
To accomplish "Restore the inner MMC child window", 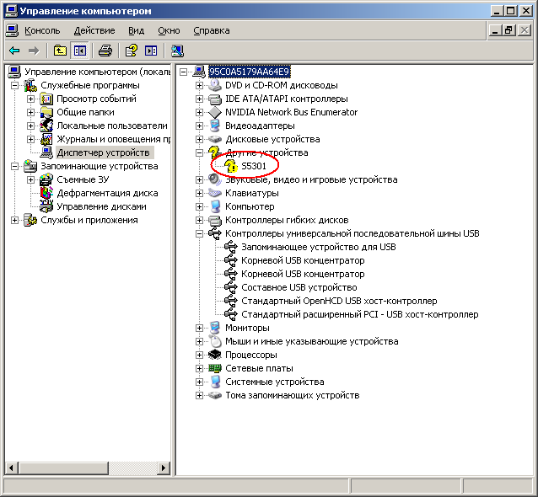I will [x=509, y=31].
